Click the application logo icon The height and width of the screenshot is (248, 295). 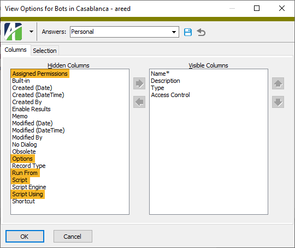[13, 32]
